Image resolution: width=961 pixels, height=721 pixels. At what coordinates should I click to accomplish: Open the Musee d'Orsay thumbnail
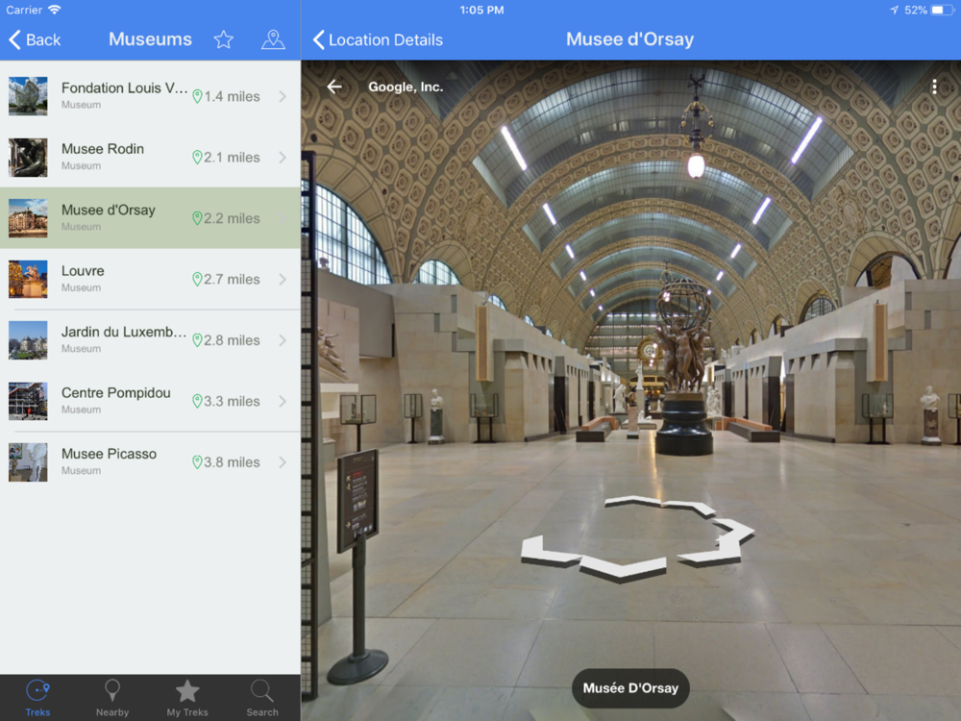click(28, 218)
